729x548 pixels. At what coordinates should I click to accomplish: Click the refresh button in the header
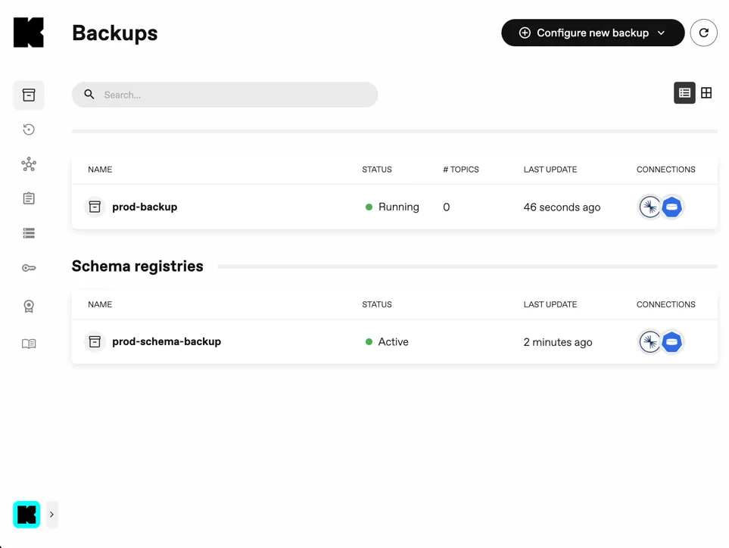tap(703, 33)
